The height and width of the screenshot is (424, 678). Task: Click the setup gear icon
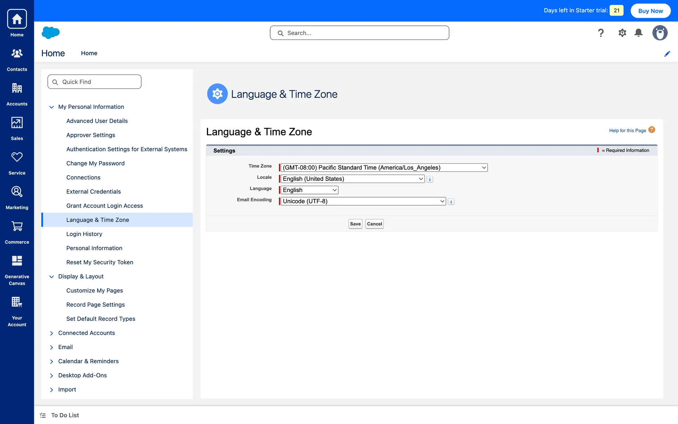coord(622,33)
